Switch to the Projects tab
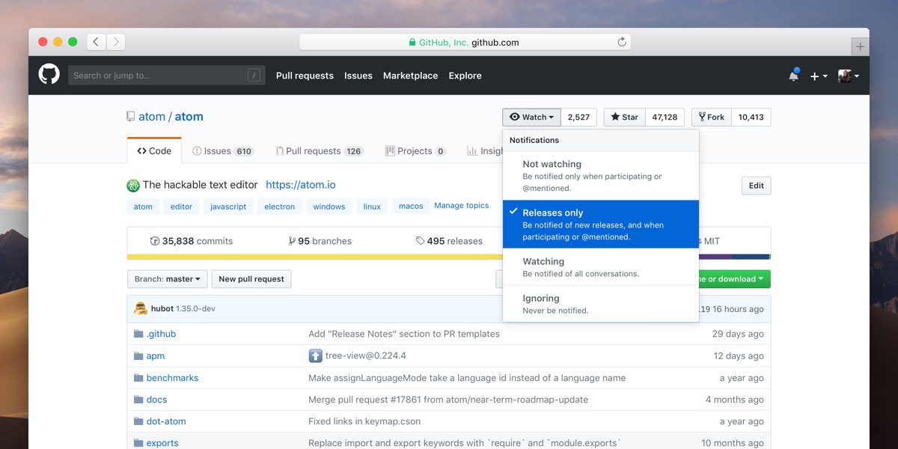Image resolution: width=898 pixels, height=449 pixels. 415,150
